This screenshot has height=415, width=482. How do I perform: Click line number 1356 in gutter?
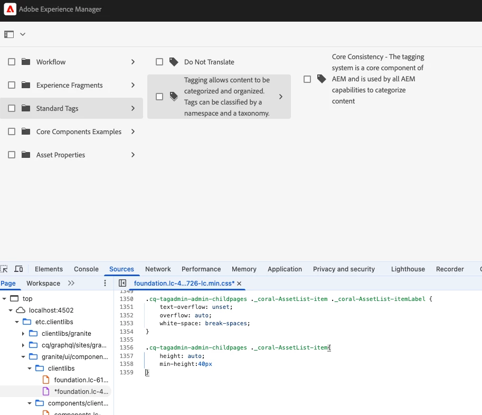(x=126, y=347)
